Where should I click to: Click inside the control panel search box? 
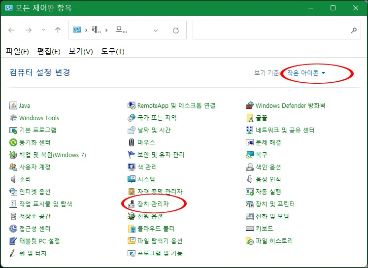(x=277, y=30)
